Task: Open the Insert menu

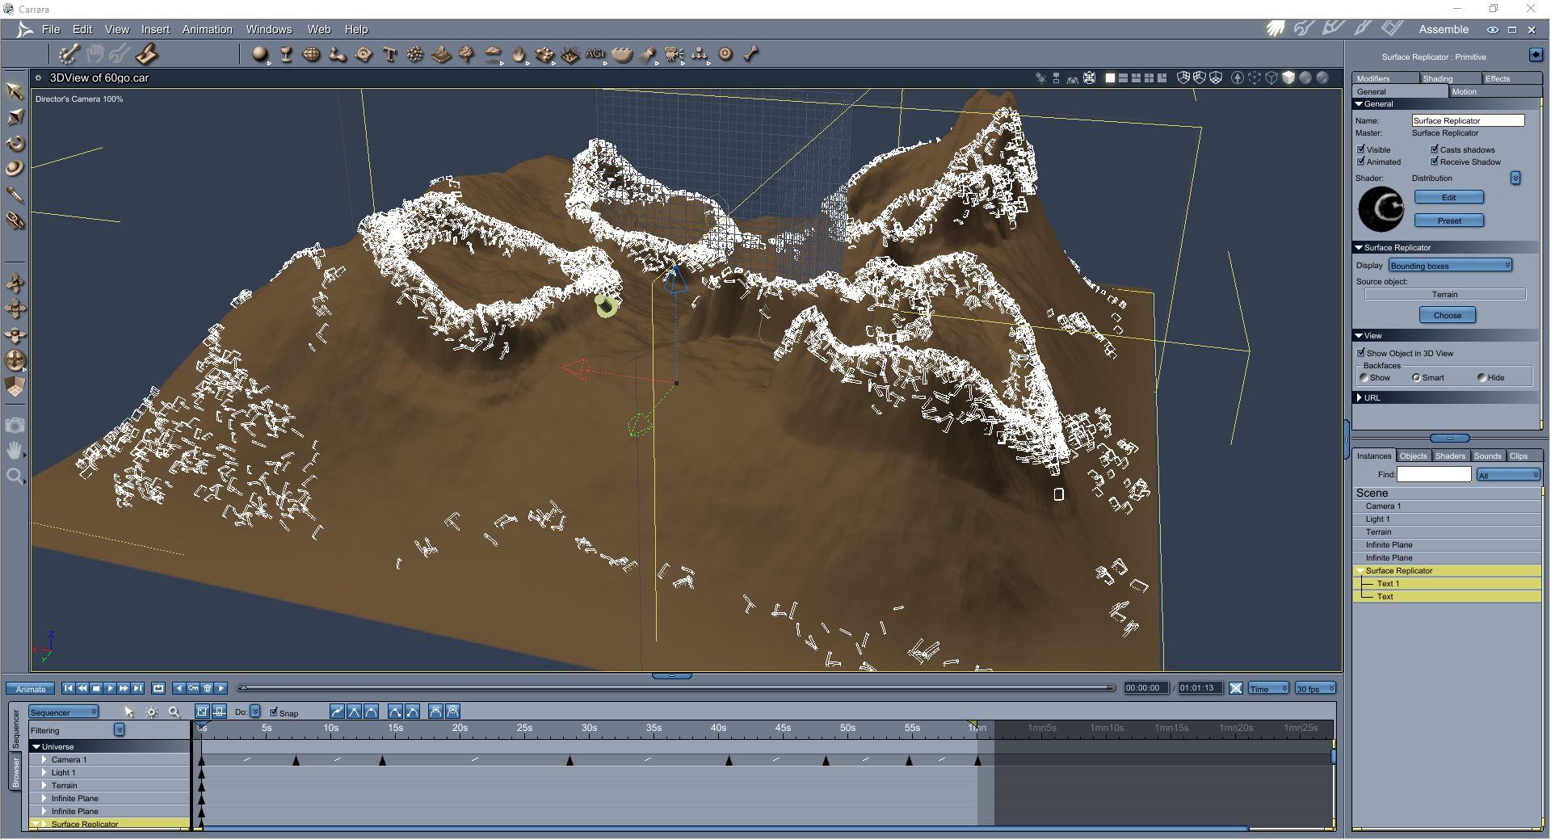Action: [155, 29]
